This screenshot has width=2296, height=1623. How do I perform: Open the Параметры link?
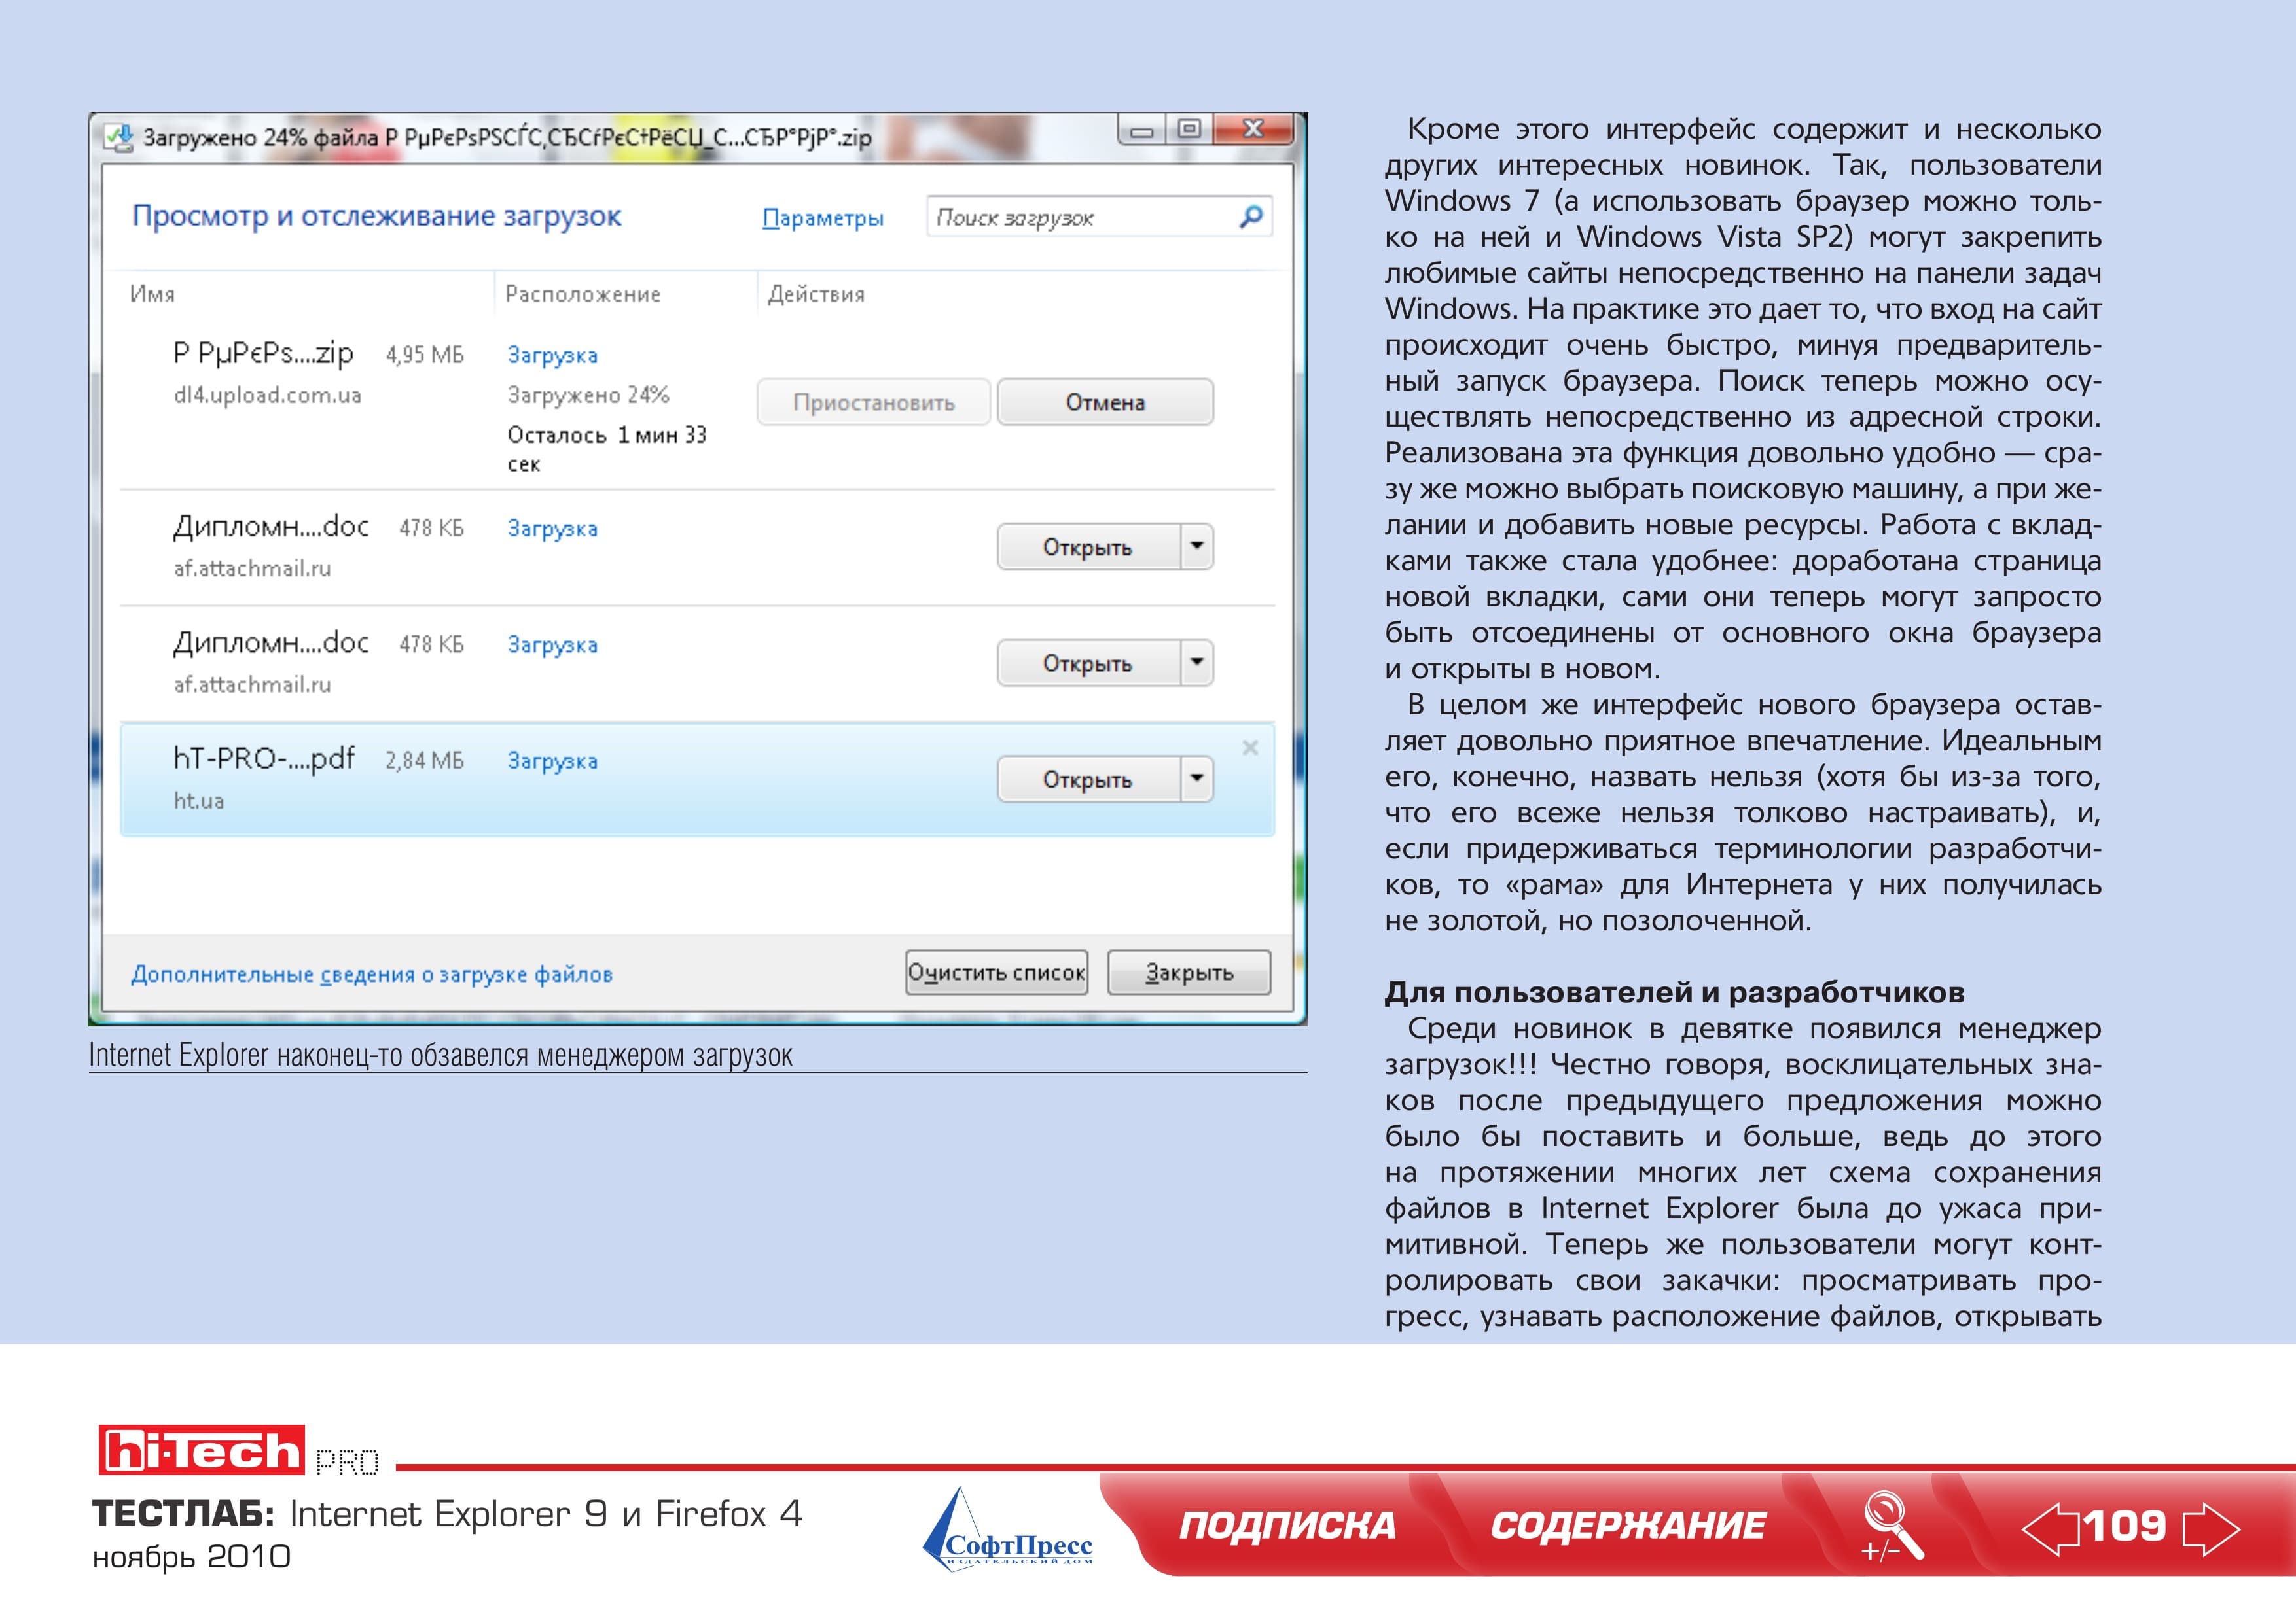click(823, 218)
